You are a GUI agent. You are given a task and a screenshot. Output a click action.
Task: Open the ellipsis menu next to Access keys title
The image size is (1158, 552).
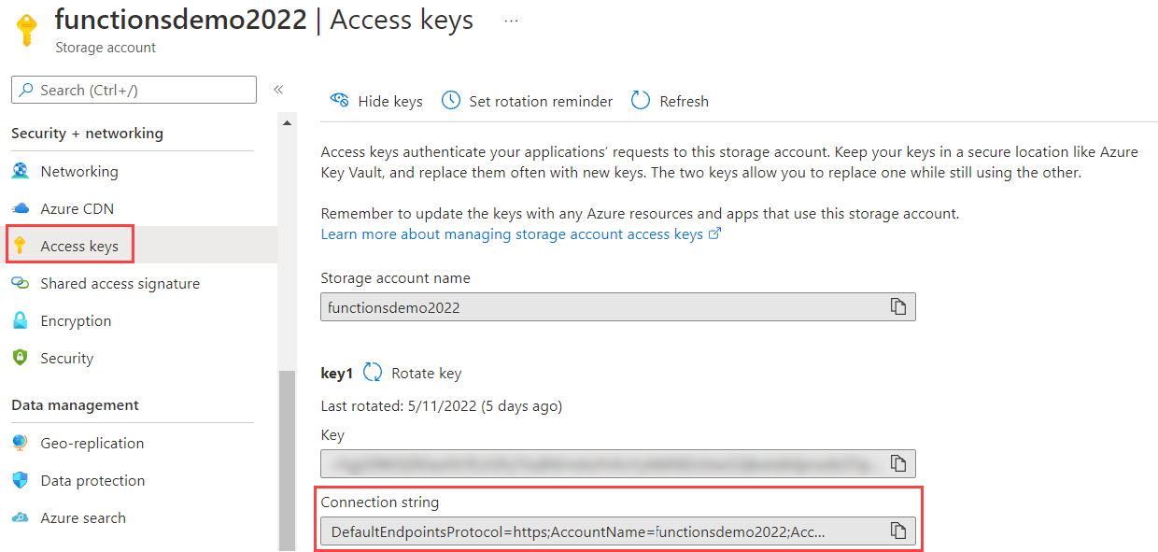pyautogui.click(x=510, y=21)
